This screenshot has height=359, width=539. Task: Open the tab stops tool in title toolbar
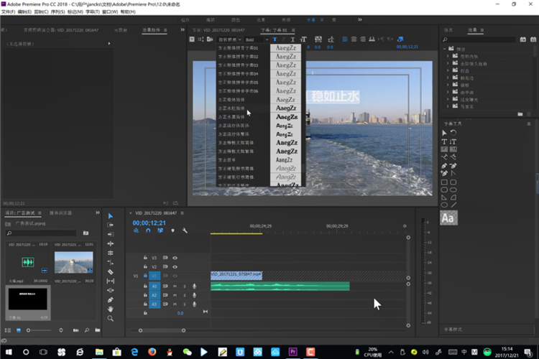372,39
